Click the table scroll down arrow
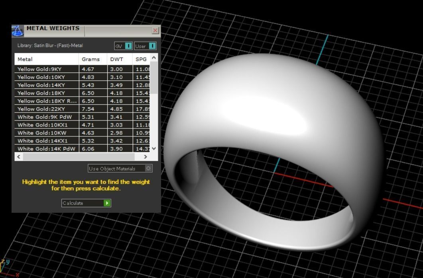This screenshot has height=278, width=423. (154, 148)
